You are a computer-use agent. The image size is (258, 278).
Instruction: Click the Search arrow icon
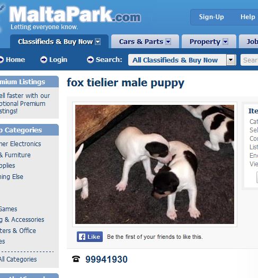coord(90,60)
